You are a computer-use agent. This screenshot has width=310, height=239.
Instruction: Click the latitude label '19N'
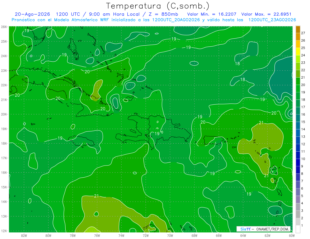(x=4, y=129)
